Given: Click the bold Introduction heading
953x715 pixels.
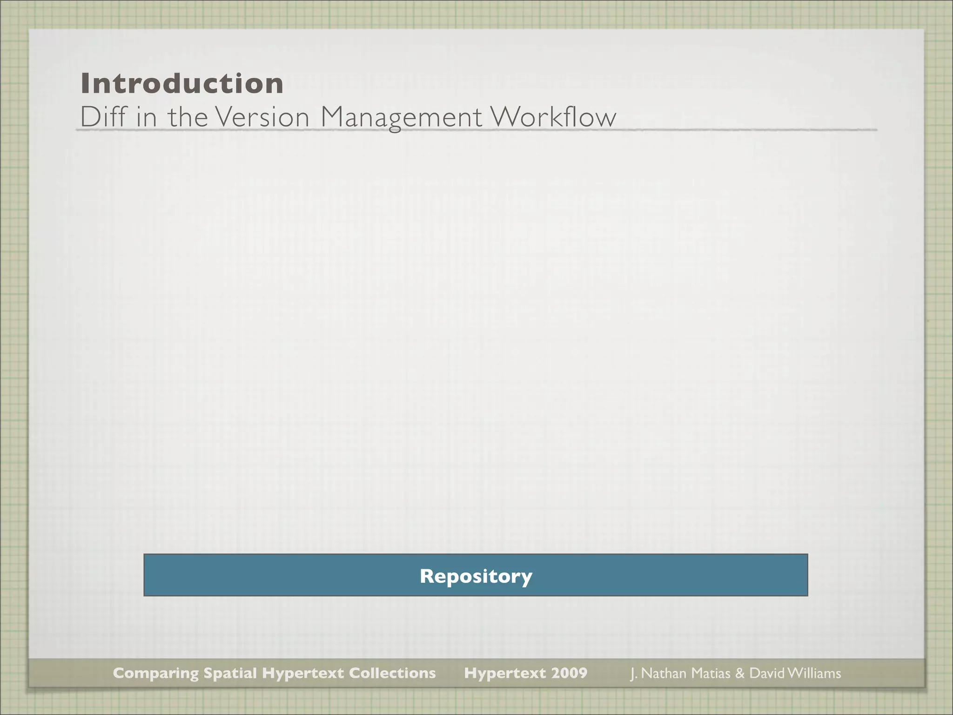Looking at the screenshot, I should tap(182, 83).
